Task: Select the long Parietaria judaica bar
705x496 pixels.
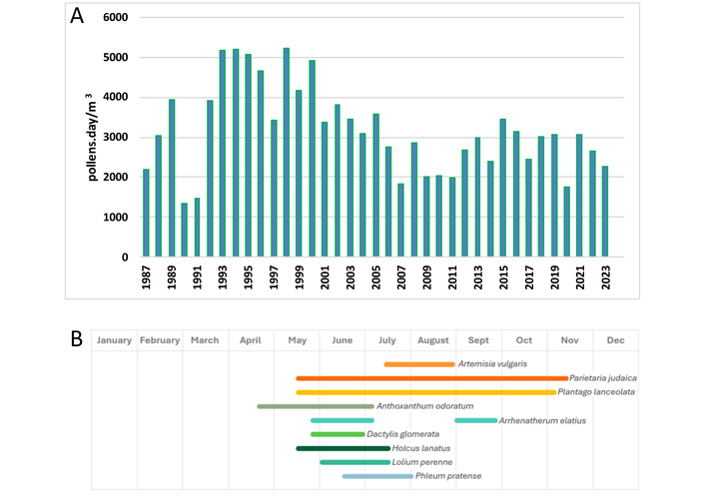Action: tap(431, 378)
